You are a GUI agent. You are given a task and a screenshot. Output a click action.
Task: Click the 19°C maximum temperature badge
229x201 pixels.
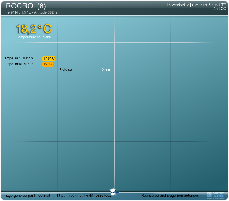(47, 64)
